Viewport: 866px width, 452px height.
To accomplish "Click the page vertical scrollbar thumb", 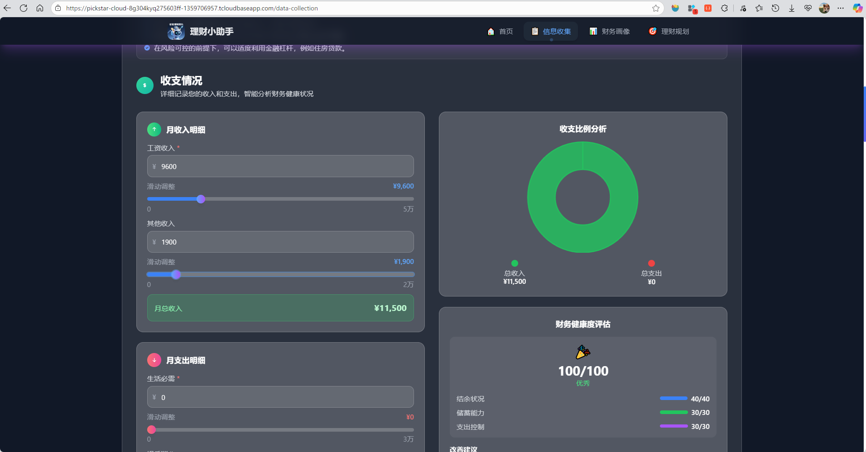I will tap(865, 114).
